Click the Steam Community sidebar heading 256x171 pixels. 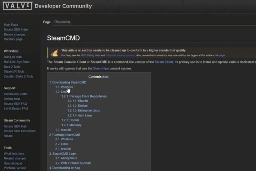click(x=17, y=120)
